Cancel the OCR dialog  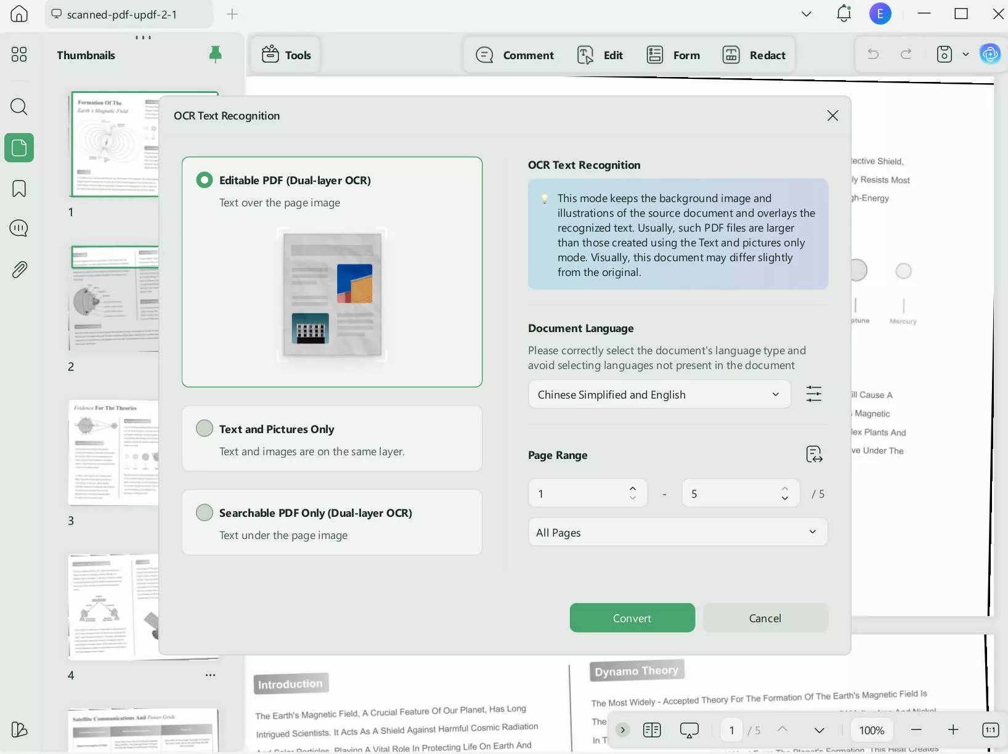pos(765,618)
